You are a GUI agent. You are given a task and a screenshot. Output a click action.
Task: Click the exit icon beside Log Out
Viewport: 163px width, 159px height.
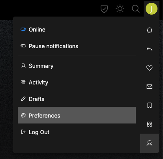point(23,132)
